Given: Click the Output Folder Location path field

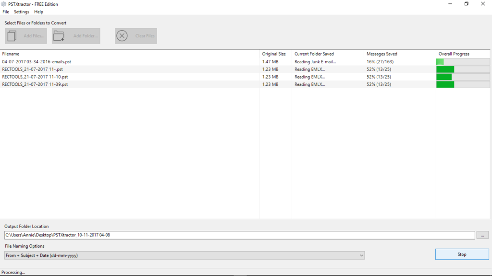Looking at the screenshot, I should tap(239, 235).
